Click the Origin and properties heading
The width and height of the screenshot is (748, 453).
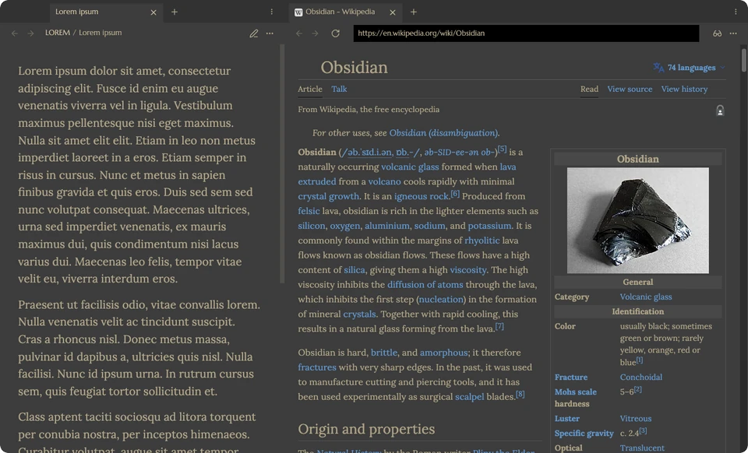pyautogui.click(x=366, y=429)
